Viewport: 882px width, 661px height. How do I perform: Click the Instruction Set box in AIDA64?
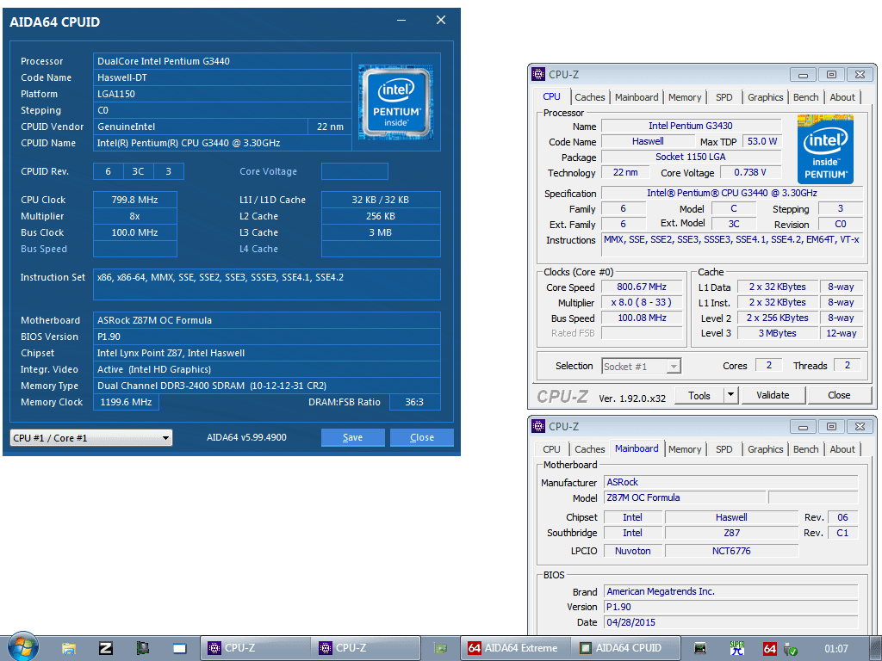click(x=267, y=284)
